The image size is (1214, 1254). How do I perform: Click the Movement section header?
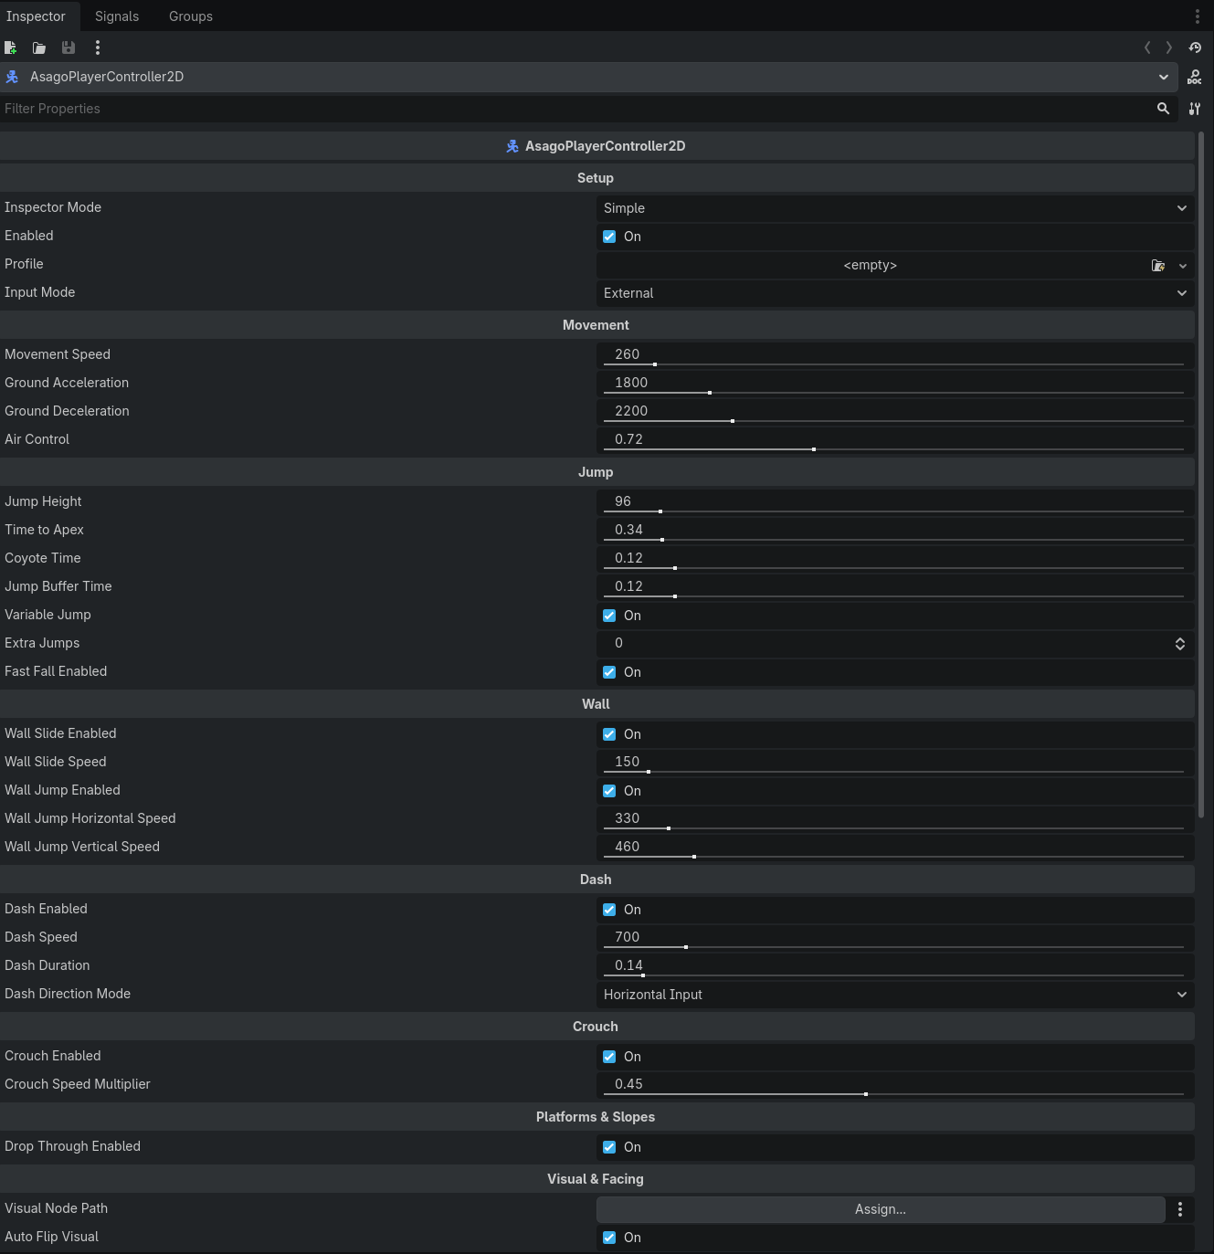[596, 325]
